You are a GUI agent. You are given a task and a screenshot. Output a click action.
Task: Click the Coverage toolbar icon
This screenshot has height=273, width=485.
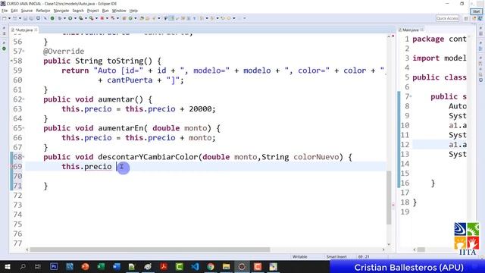81,18
